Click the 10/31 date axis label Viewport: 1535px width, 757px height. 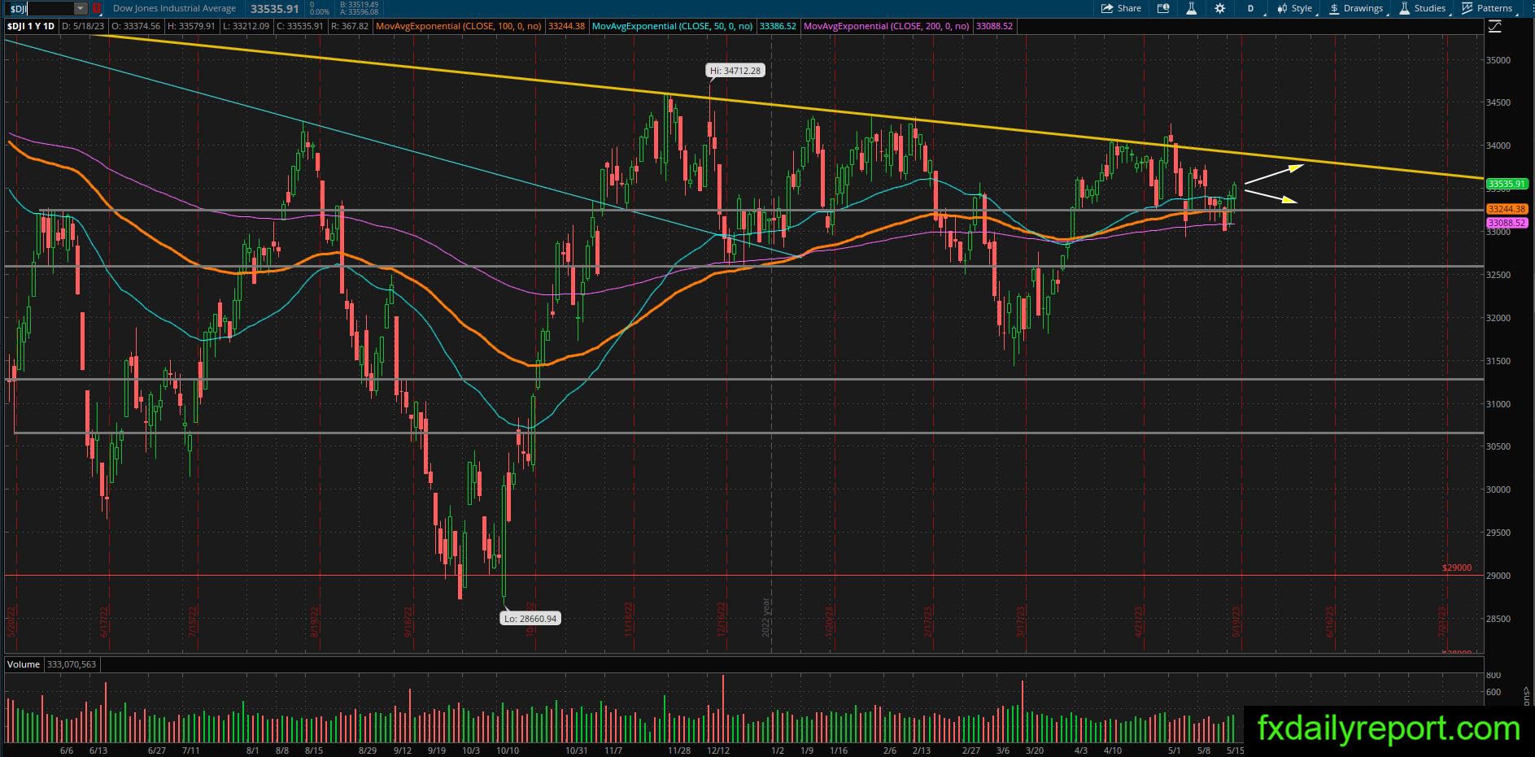576,750
